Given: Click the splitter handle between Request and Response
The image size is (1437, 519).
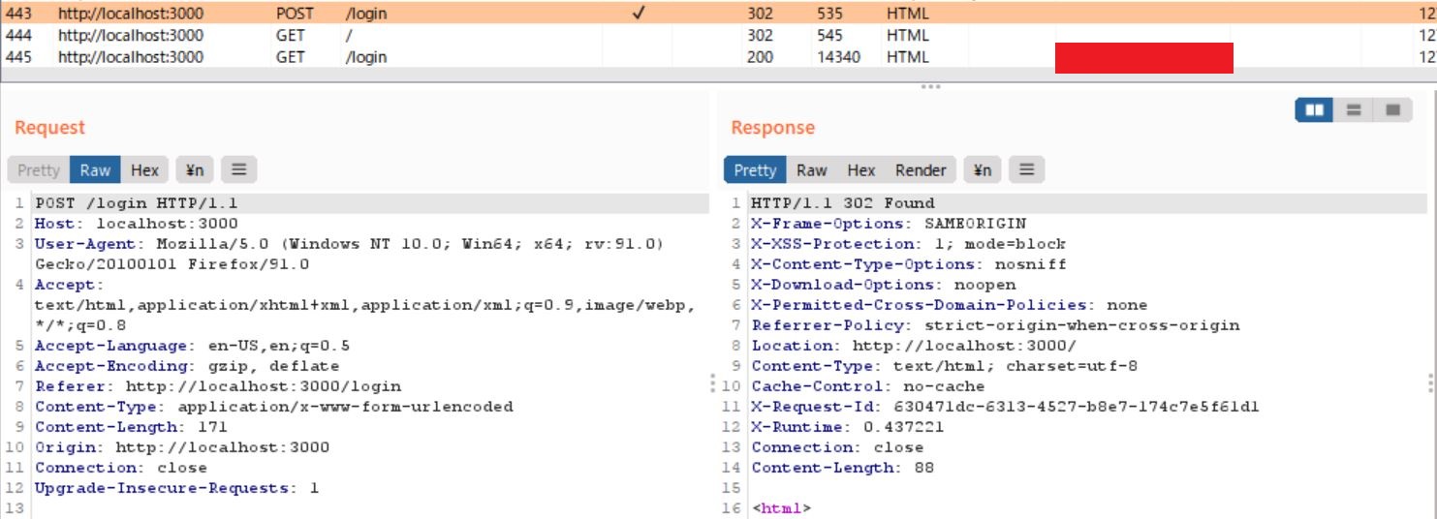Looking at the screenshot, I should (x=715, y=383).
